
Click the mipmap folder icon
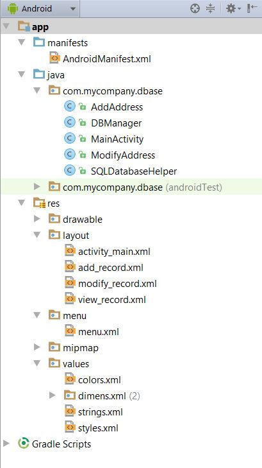click(54, 347)
